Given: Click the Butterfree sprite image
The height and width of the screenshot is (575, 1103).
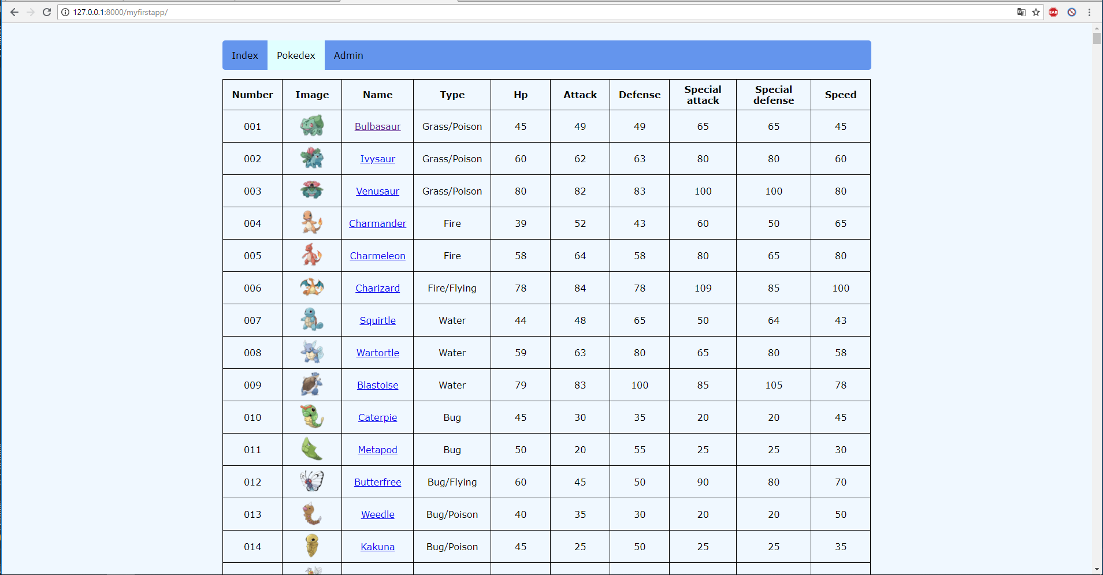Looking at the screenshot, I should pyautogui.click(x=312, y=481).
